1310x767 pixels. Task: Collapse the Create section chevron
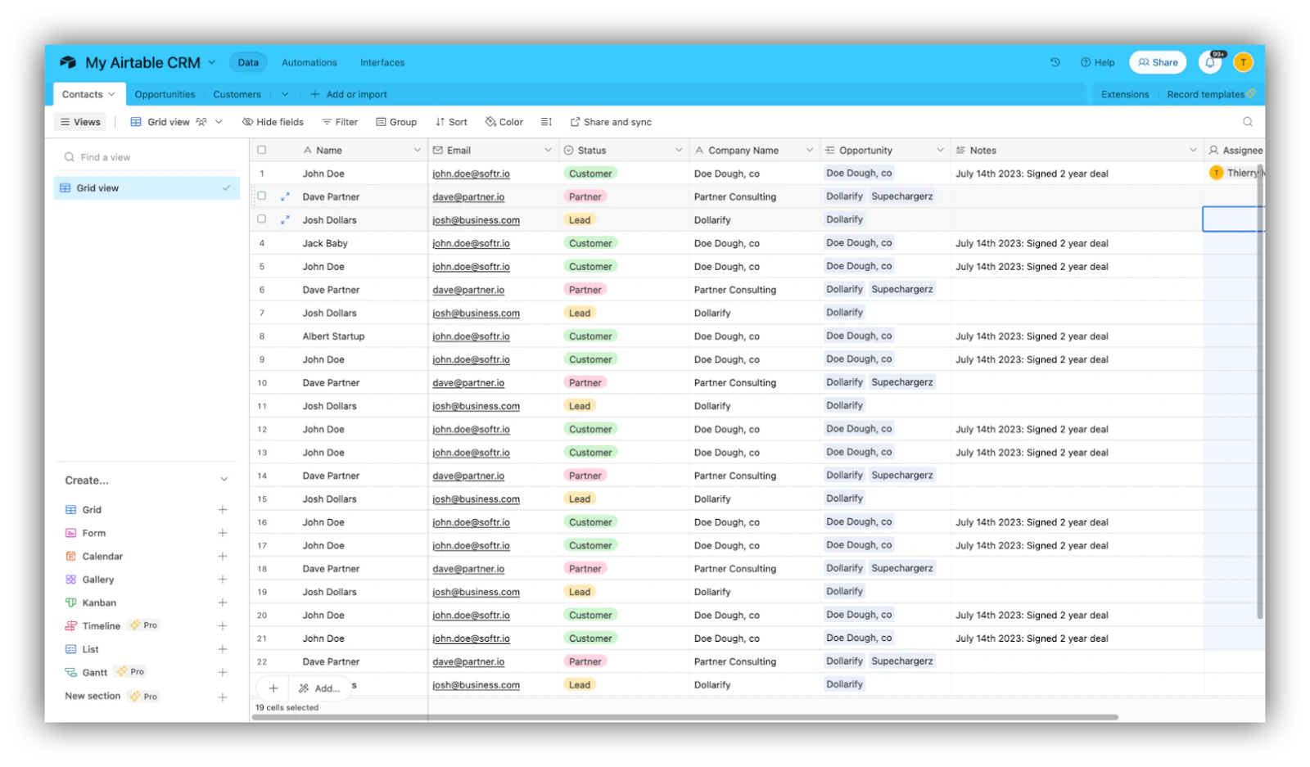(224, 480)
